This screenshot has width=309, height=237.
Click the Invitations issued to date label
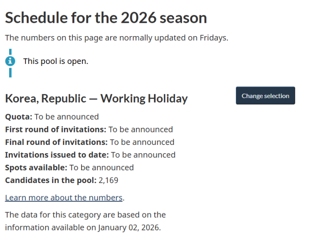click(57, 155)
